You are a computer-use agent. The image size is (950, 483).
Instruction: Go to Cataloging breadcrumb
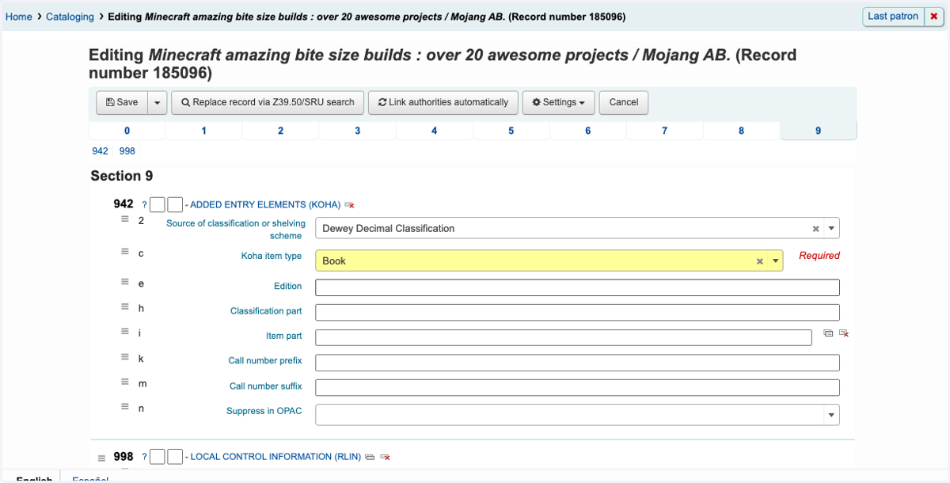click(x=70, y=17)
